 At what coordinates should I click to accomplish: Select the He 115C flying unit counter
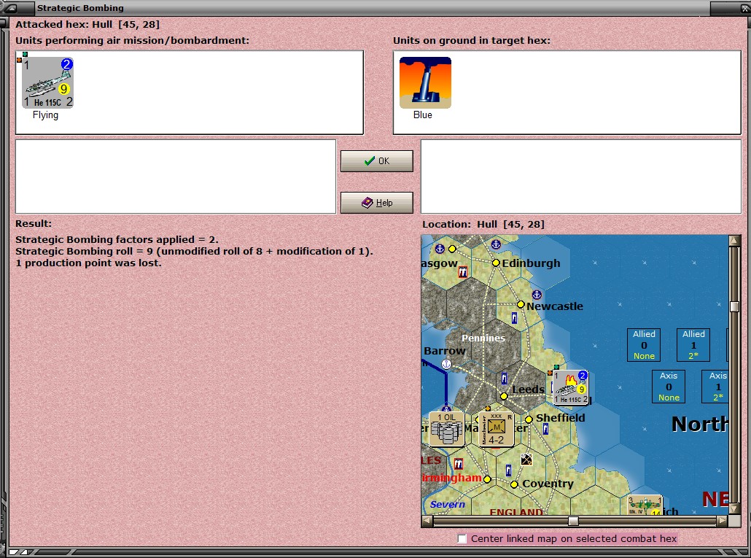click(47, 82)
